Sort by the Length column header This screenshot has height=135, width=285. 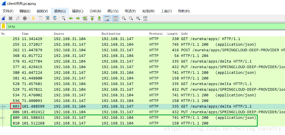pos(173,33)
